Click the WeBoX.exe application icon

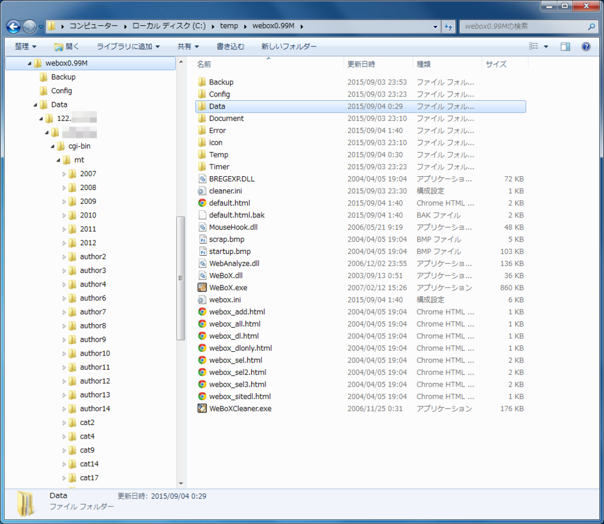click(x=202, y=287)
